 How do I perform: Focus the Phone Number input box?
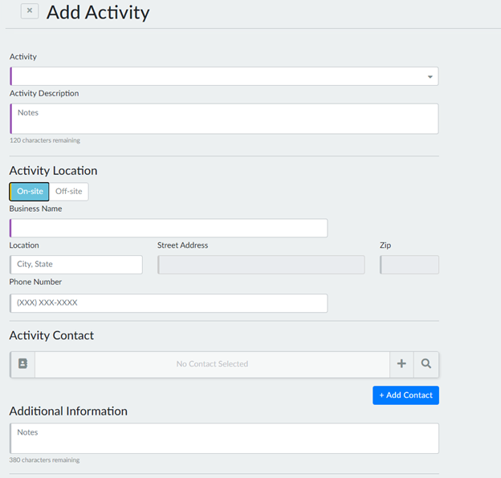(x=169, y=303)
